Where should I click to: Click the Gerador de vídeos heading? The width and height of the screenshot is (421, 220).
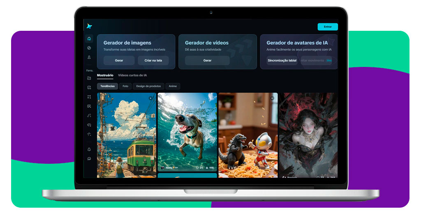click(x=207, y=43)
